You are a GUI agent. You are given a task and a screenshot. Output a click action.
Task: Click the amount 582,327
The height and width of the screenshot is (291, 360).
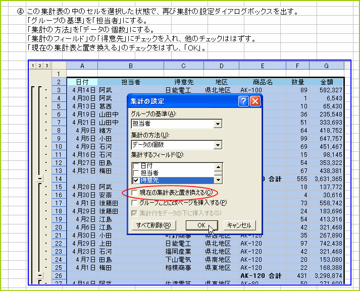point(326,90)
